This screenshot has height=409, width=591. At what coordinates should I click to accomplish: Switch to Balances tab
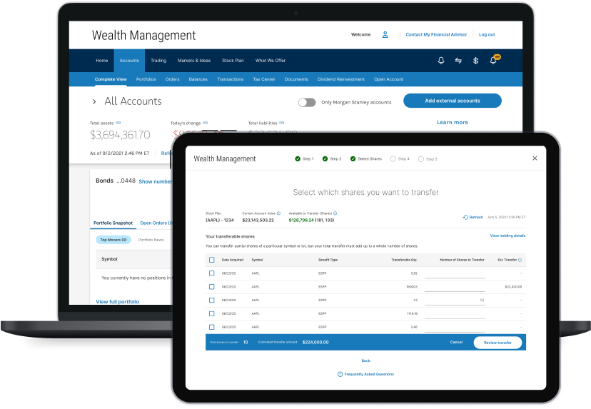[x=198, y=79]
